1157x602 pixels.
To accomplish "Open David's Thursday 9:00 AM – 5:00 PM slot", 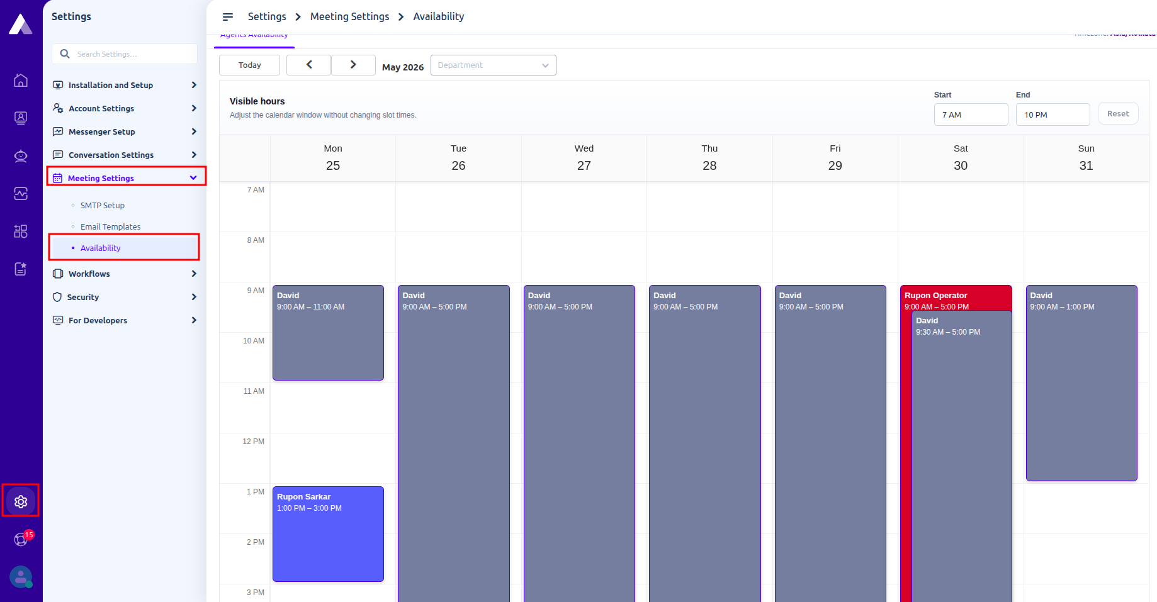I will pyautogui.click(x=704, y=443).
